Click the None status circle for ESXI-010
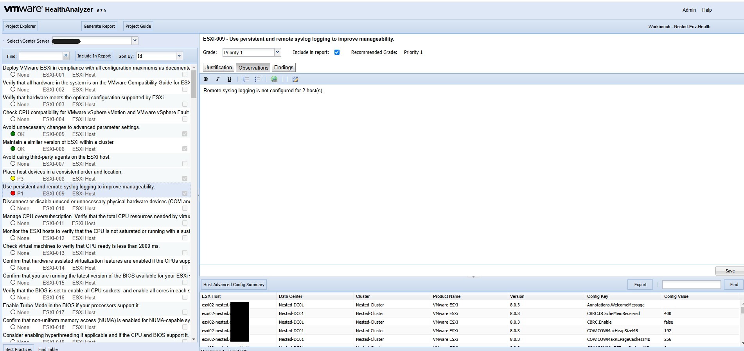This screenshot has height=351, width=744. (13, 208)
